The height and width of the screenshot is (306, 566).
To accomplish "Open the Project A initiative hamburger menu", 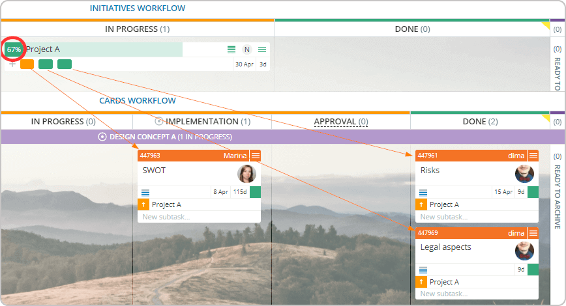I will (x=262, y=49).
